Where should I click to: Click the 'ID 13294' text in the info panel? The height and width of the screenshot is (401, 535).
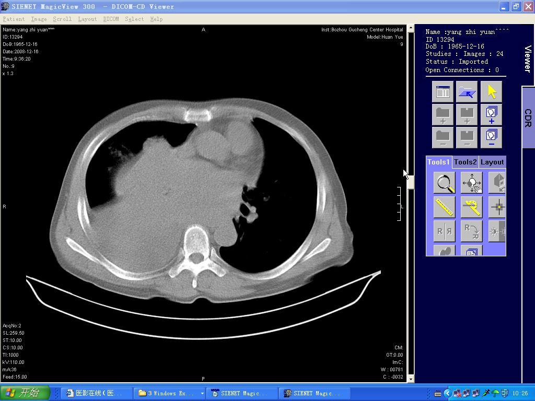[440, 40]
